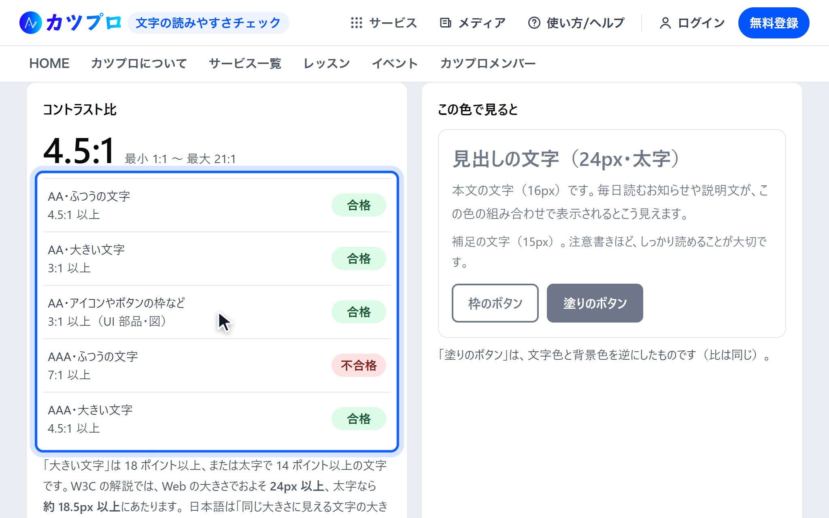This screenshot has height=518, width=829.
Task: Open the サービス grid icon
Action: 356,23
